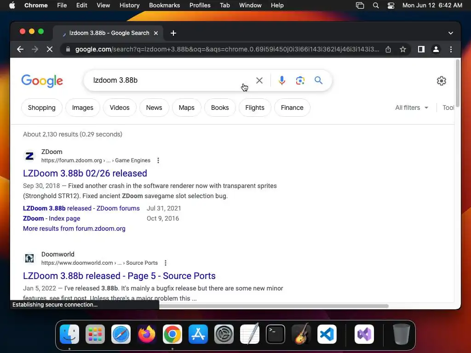This screenshot has height=353, width=471.
Task: Open LZDoom 3.88b released - ZDoom forums link
Action: 81,208
